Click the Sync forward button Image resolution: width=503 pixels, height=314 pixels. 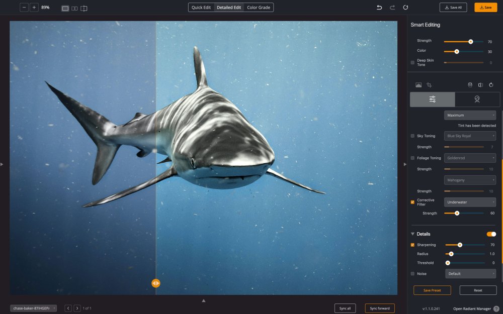(x=380, y=308)
